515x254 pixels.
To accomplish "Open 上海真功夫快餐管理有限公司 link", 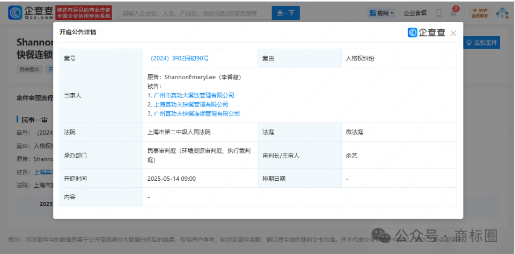I will tap(190, 104).
